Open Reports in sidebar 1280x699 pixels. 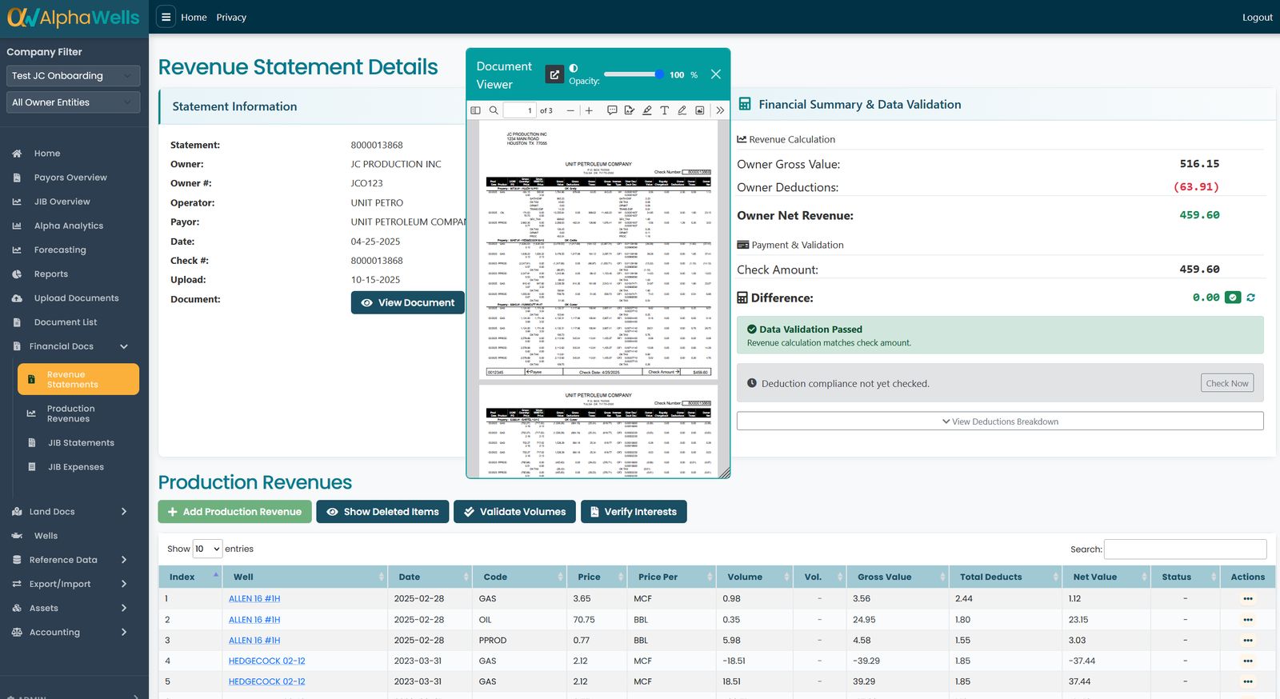(x=51, y=274)
